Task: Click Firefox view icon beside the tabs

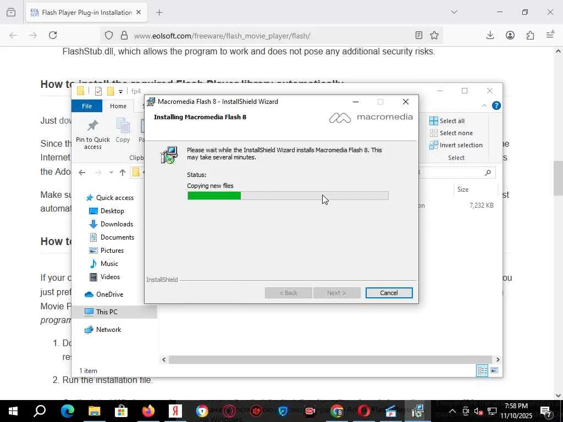Action: [x=11, y=13]
